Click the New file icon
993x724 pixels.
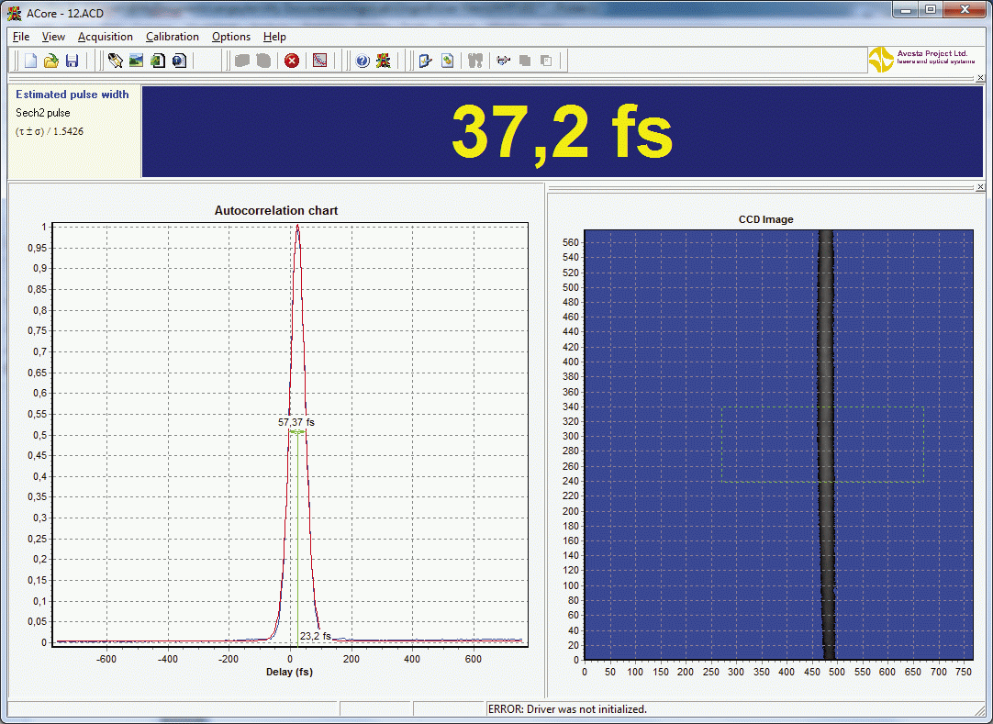point(30,61)
